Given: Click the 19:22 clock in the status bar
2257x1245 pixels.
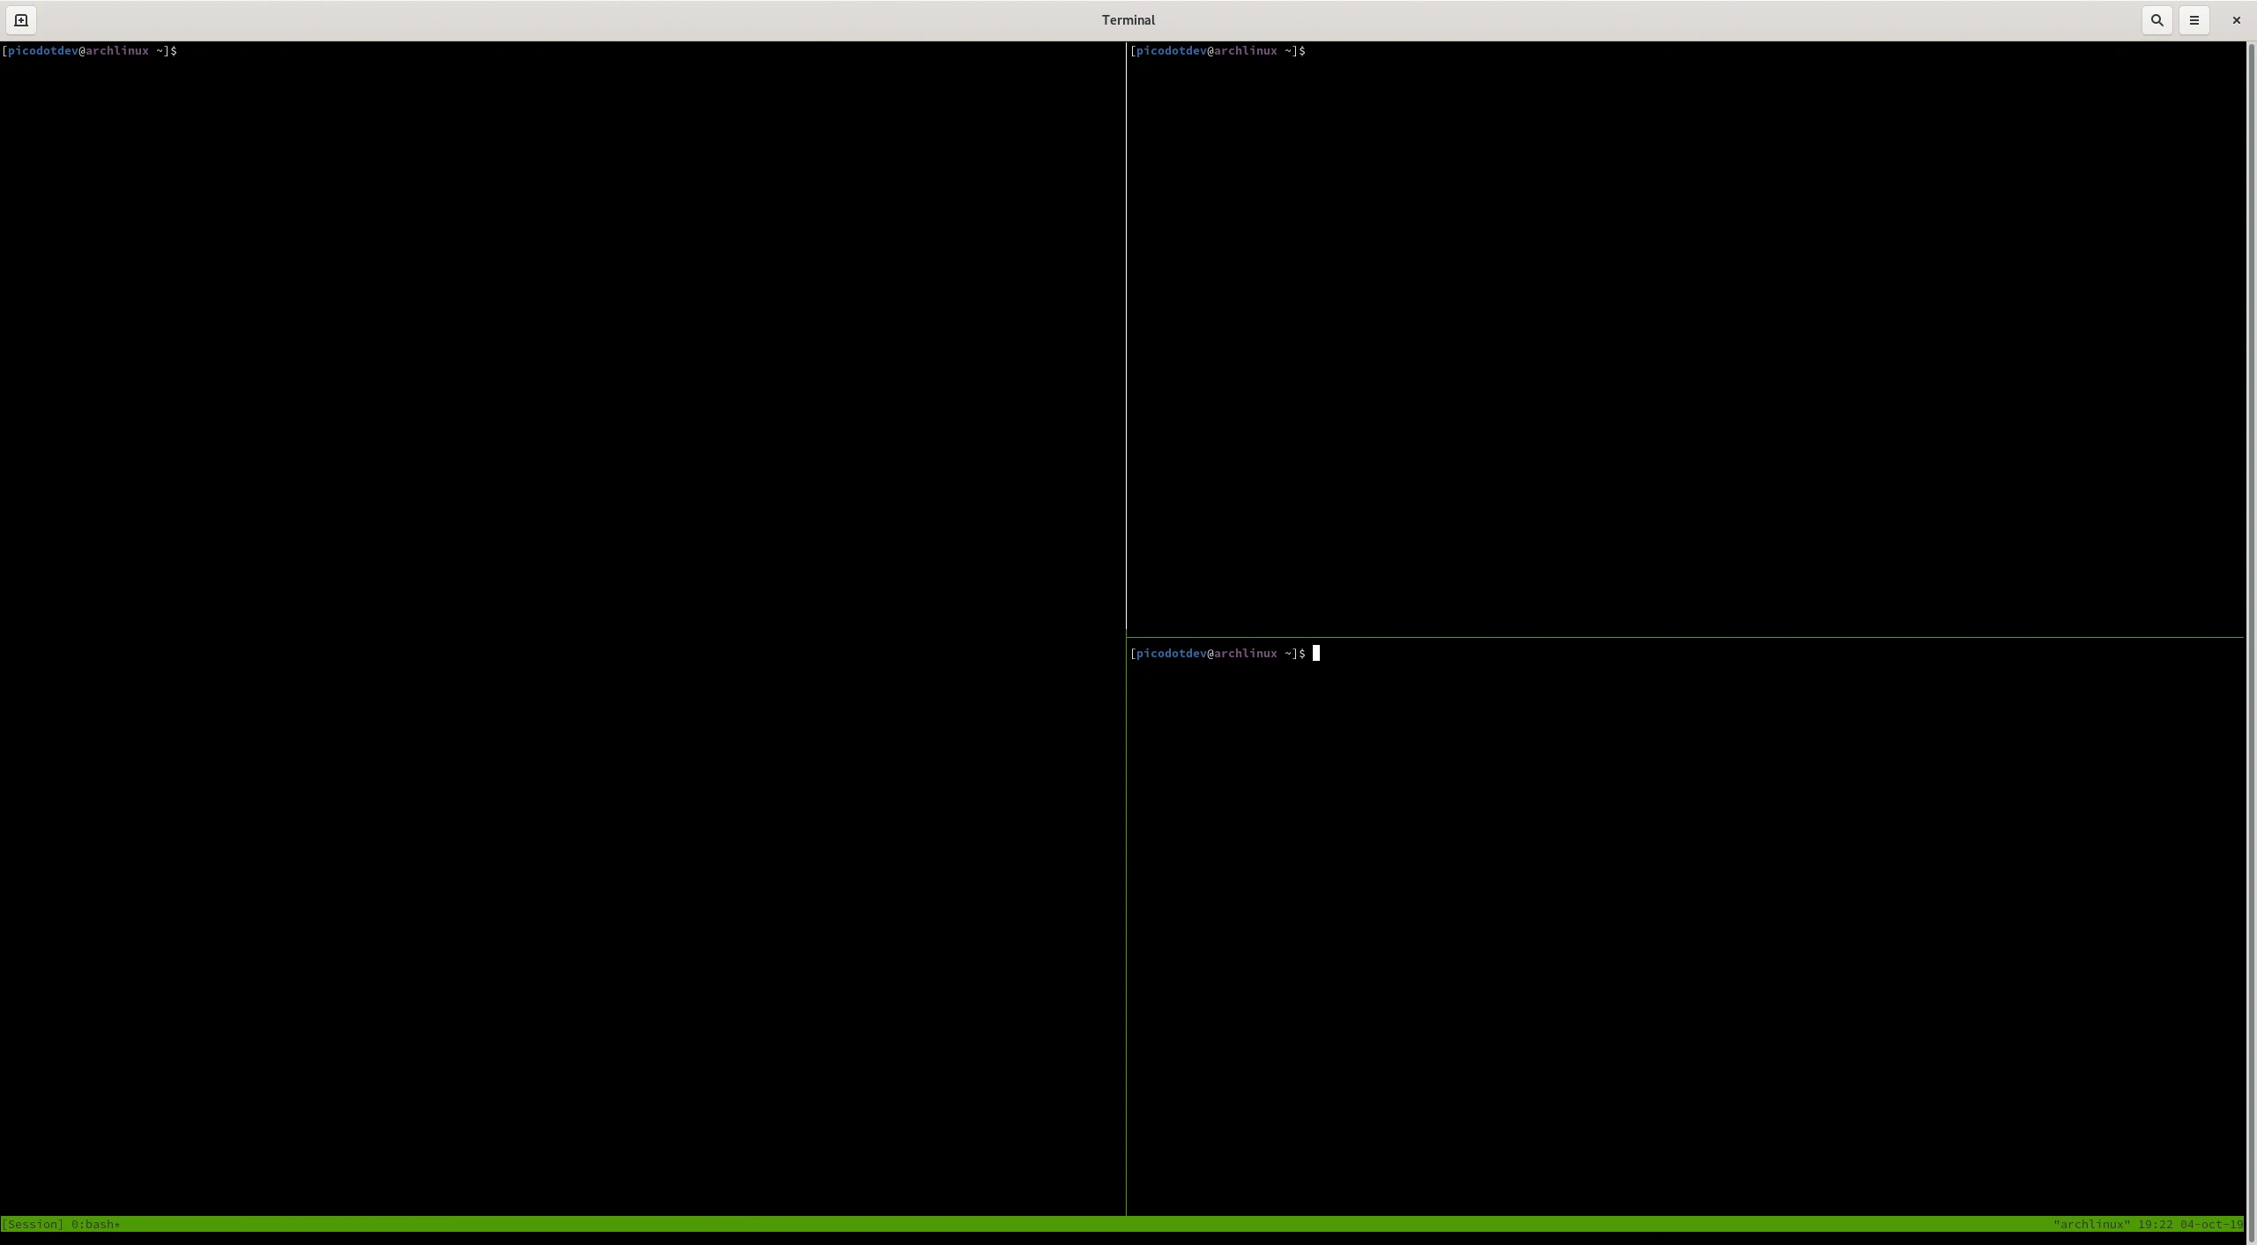Looking at the screenshot, I should [2155, 1224].
